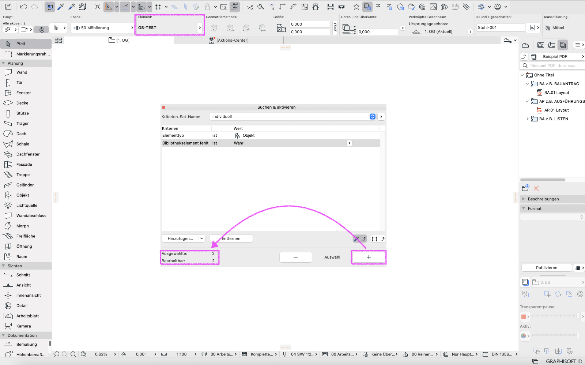Switch to the Aktions-Center tab

tap(232, 40)
